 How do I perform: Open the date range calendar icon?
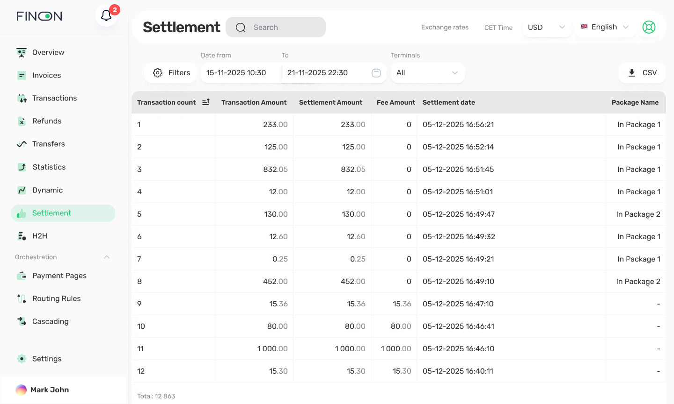click(x=376, y=73)
